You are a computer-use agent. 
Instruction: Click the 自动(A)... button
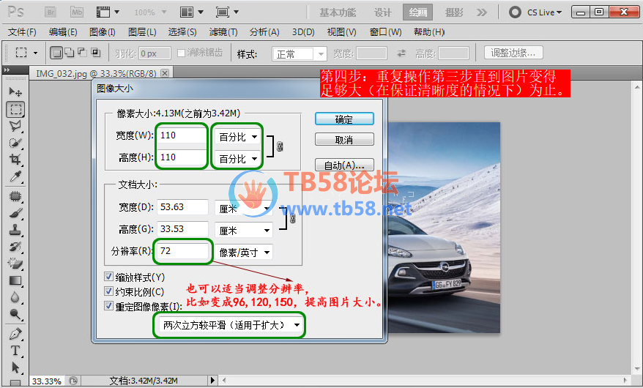coord(344,165)
